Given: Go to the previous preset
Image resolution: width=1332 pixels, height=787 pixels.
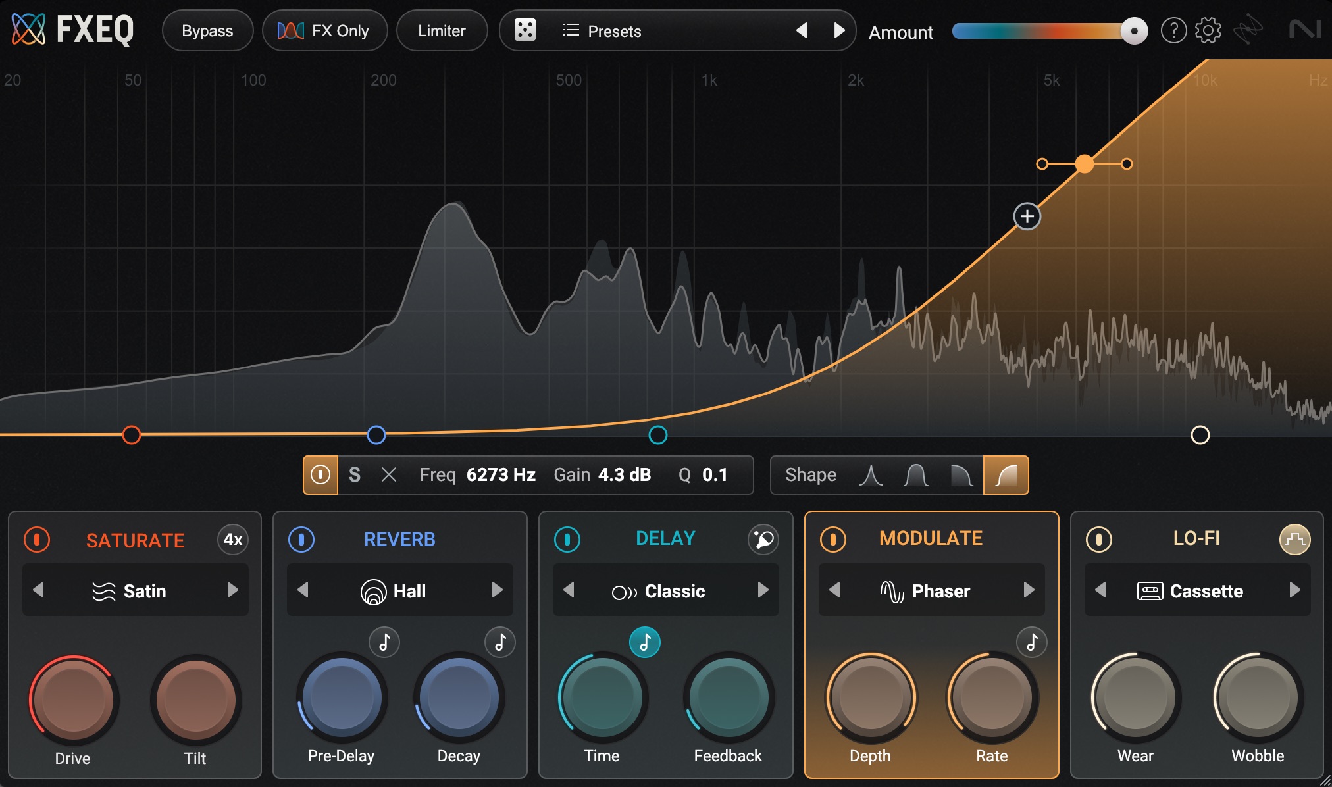Looking at the screenshot, I should click(802, 30).
